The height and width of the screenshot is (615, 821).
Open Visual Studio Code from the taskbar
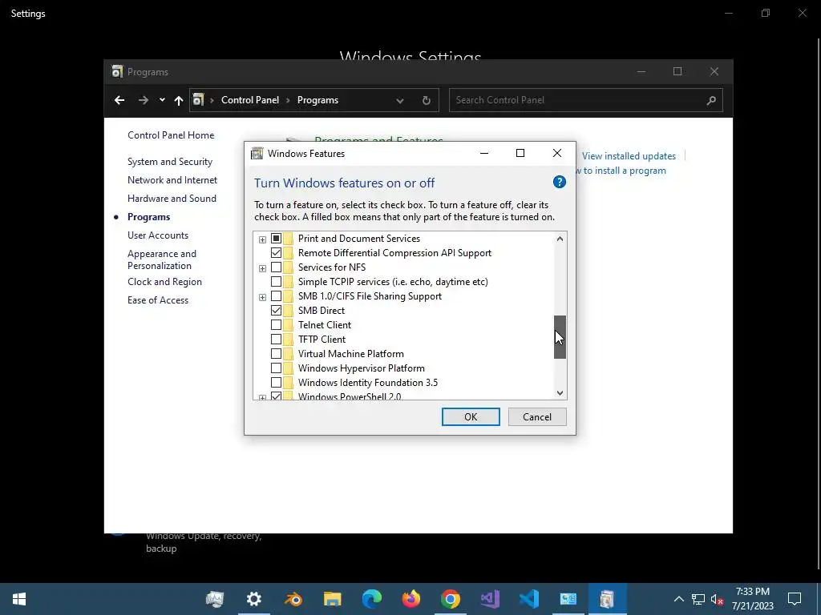click(x=529, y=599)
